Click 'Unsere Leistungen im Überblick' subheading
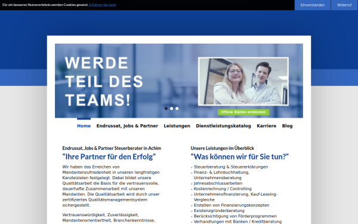Screen dimensions: 358x224 (222, 148)
